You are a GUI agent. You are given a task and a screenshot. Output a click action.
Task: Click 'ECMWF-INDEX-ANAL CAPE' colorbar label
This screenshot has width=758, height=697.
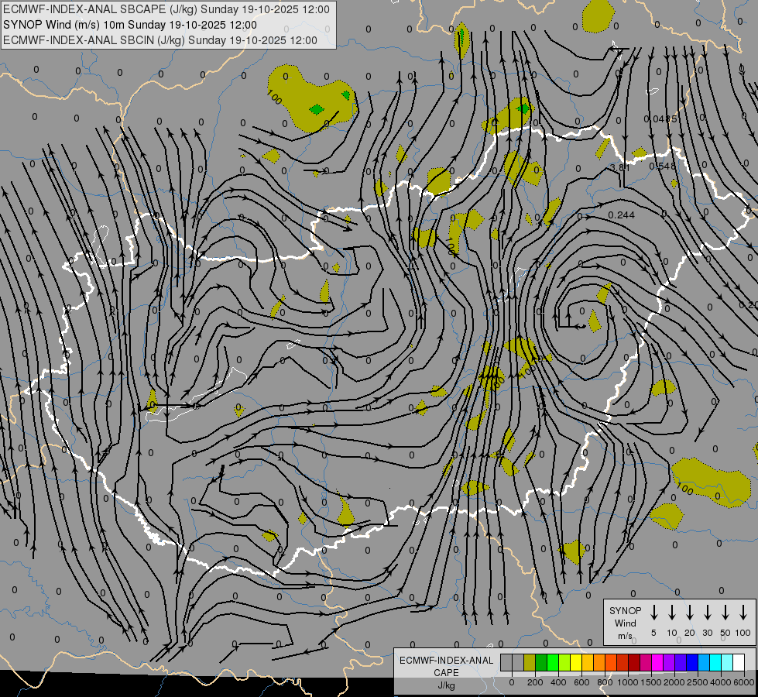pyautogui.click(x=446, y=666)
